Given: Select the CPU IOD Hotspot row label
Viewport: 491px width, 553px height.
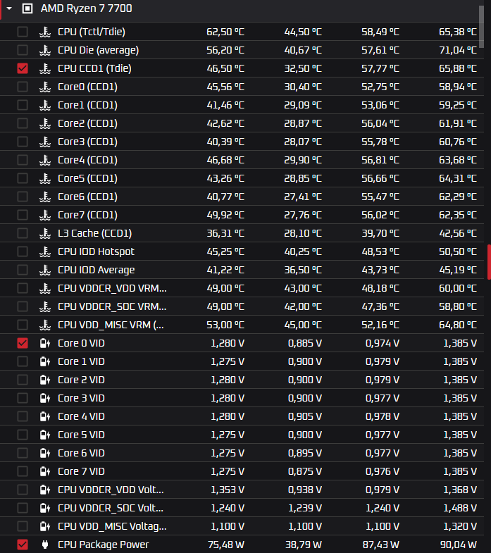Looking at the screenshot, I should point(96,251).
